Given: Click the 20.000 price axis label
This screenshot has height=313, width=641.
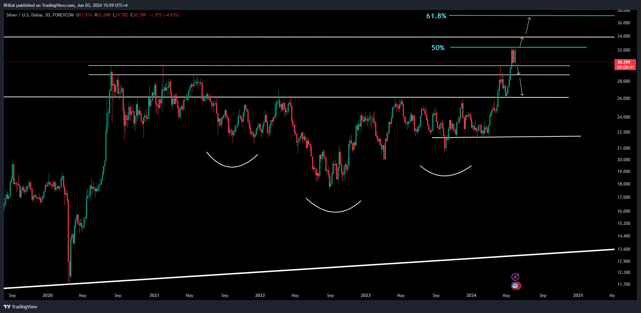Looking at the screenshot, I should click(624, 160).
